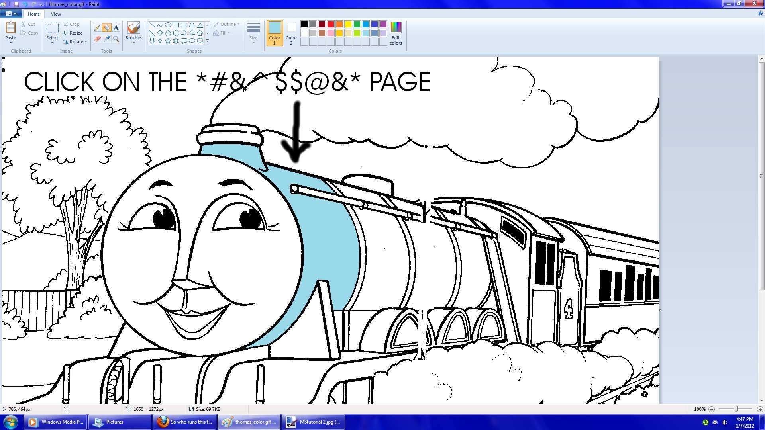
Task: Pick the yellow color swatch
Action: [348, 25]
